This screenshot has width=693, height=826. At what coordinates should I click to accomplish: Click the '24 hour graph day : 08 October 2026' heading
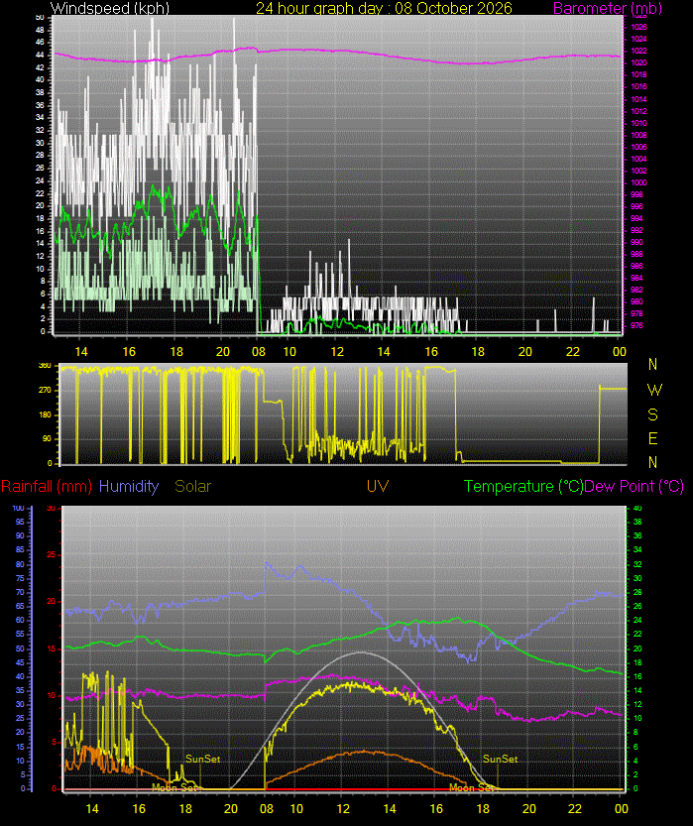(x=384, y=8)
